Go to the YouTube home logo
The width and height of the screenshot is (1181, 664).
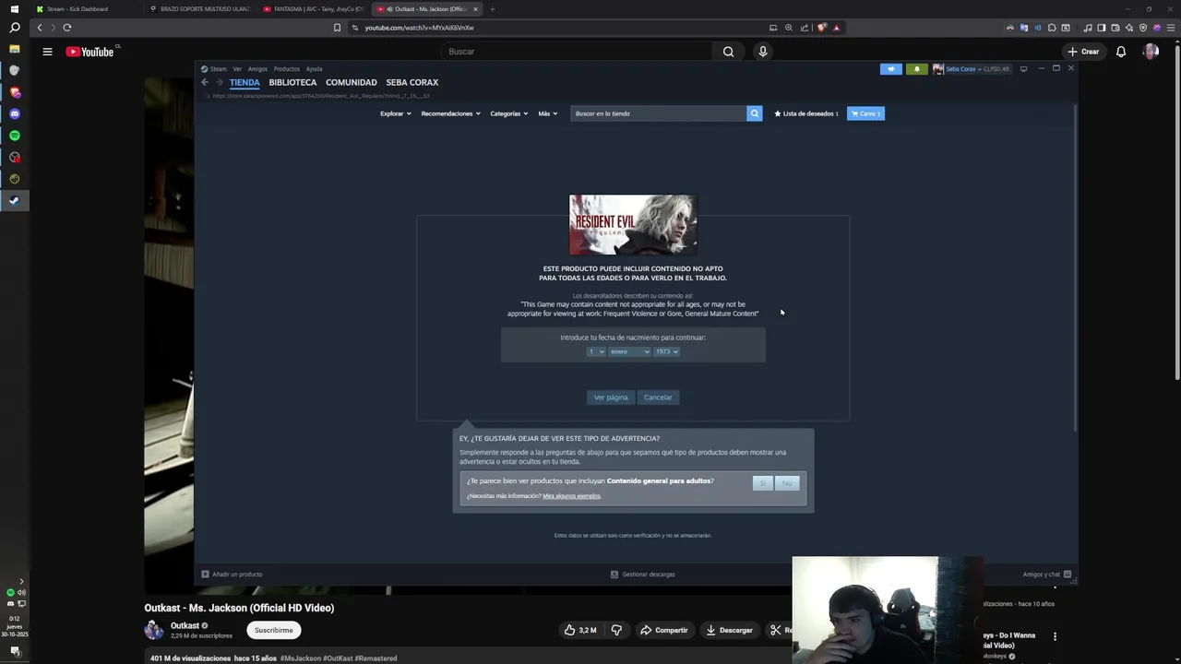89,52
